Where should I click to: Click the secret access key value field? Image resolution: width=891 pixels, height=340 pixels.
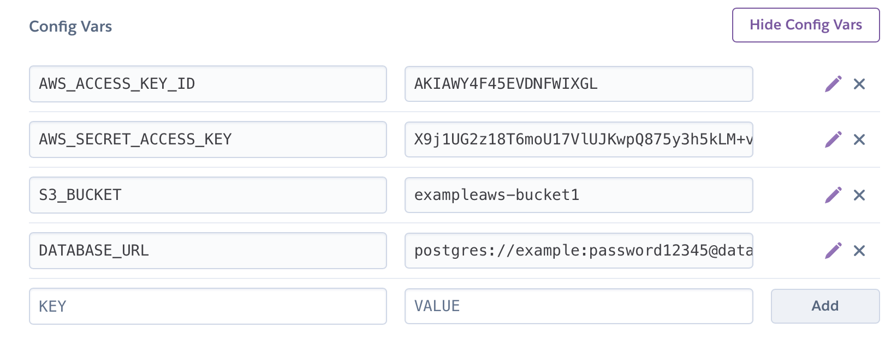click(x=579, y=139)
